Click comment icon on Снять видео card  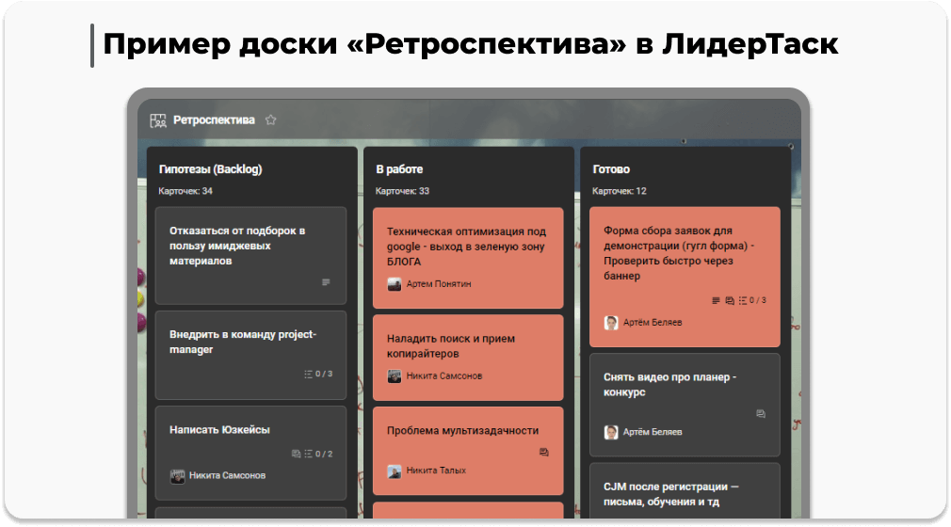point(761,413)
